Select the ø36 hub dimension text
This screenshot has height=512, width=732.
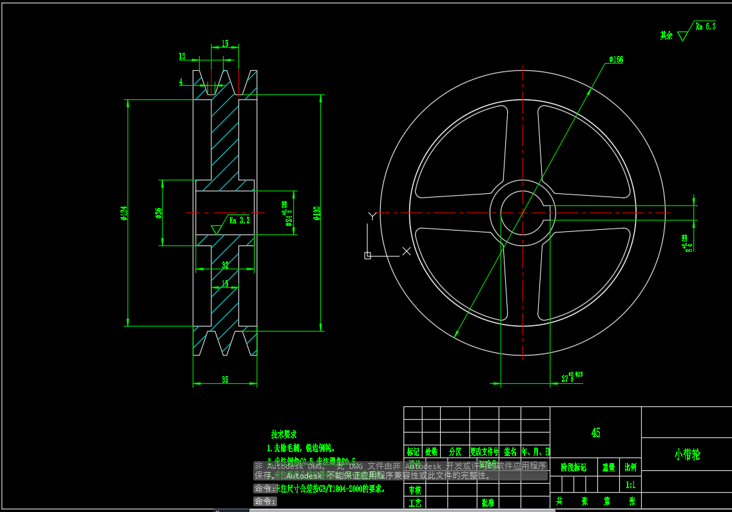[159, 213]
